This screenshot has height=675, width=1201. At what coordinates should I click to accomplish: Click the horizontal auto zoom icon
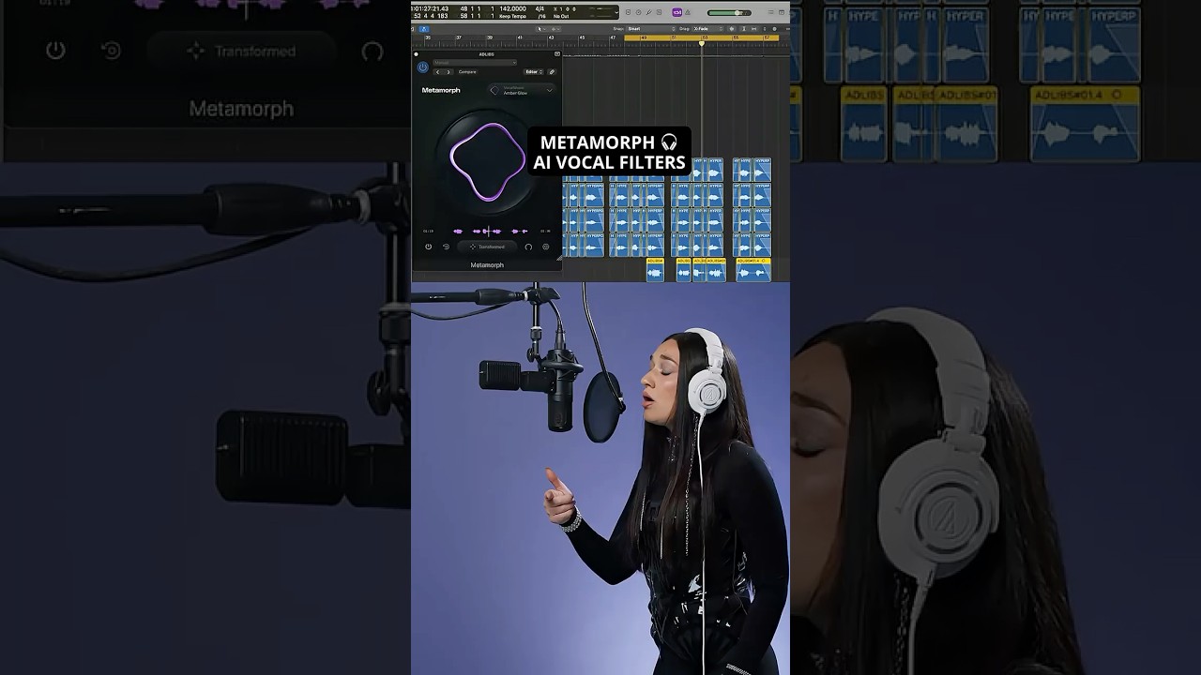pyautogui.click(x=753, y=29)
